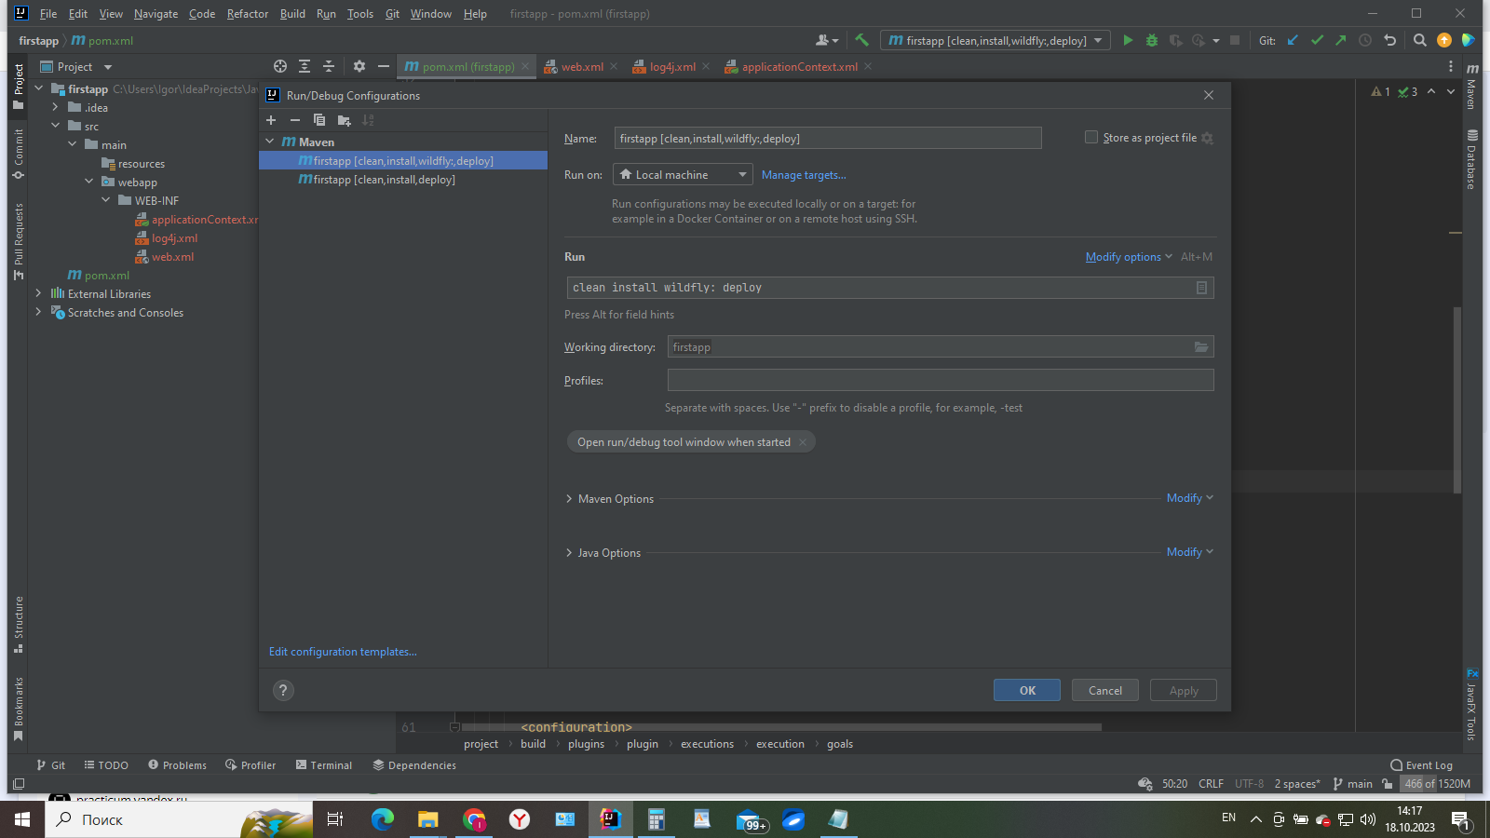This screenshot has height=838, width=1490.
Task: Click the Run command line field
Action: [889, 288]
